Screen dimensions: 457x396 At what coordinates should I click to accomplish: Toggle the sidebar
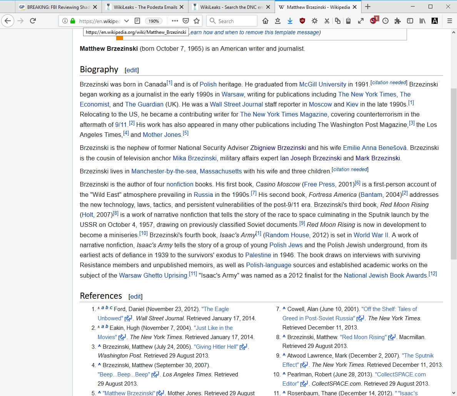pos(410,21)
